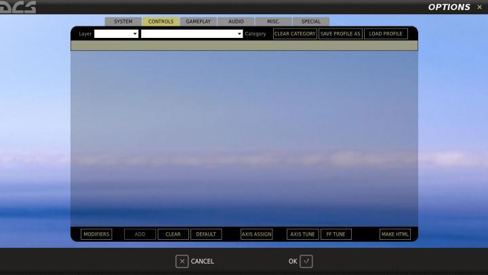The width and height of the screenshot is (488, 275).
Task: Open the GAMEPLAY tab
Action: point(199,22)
